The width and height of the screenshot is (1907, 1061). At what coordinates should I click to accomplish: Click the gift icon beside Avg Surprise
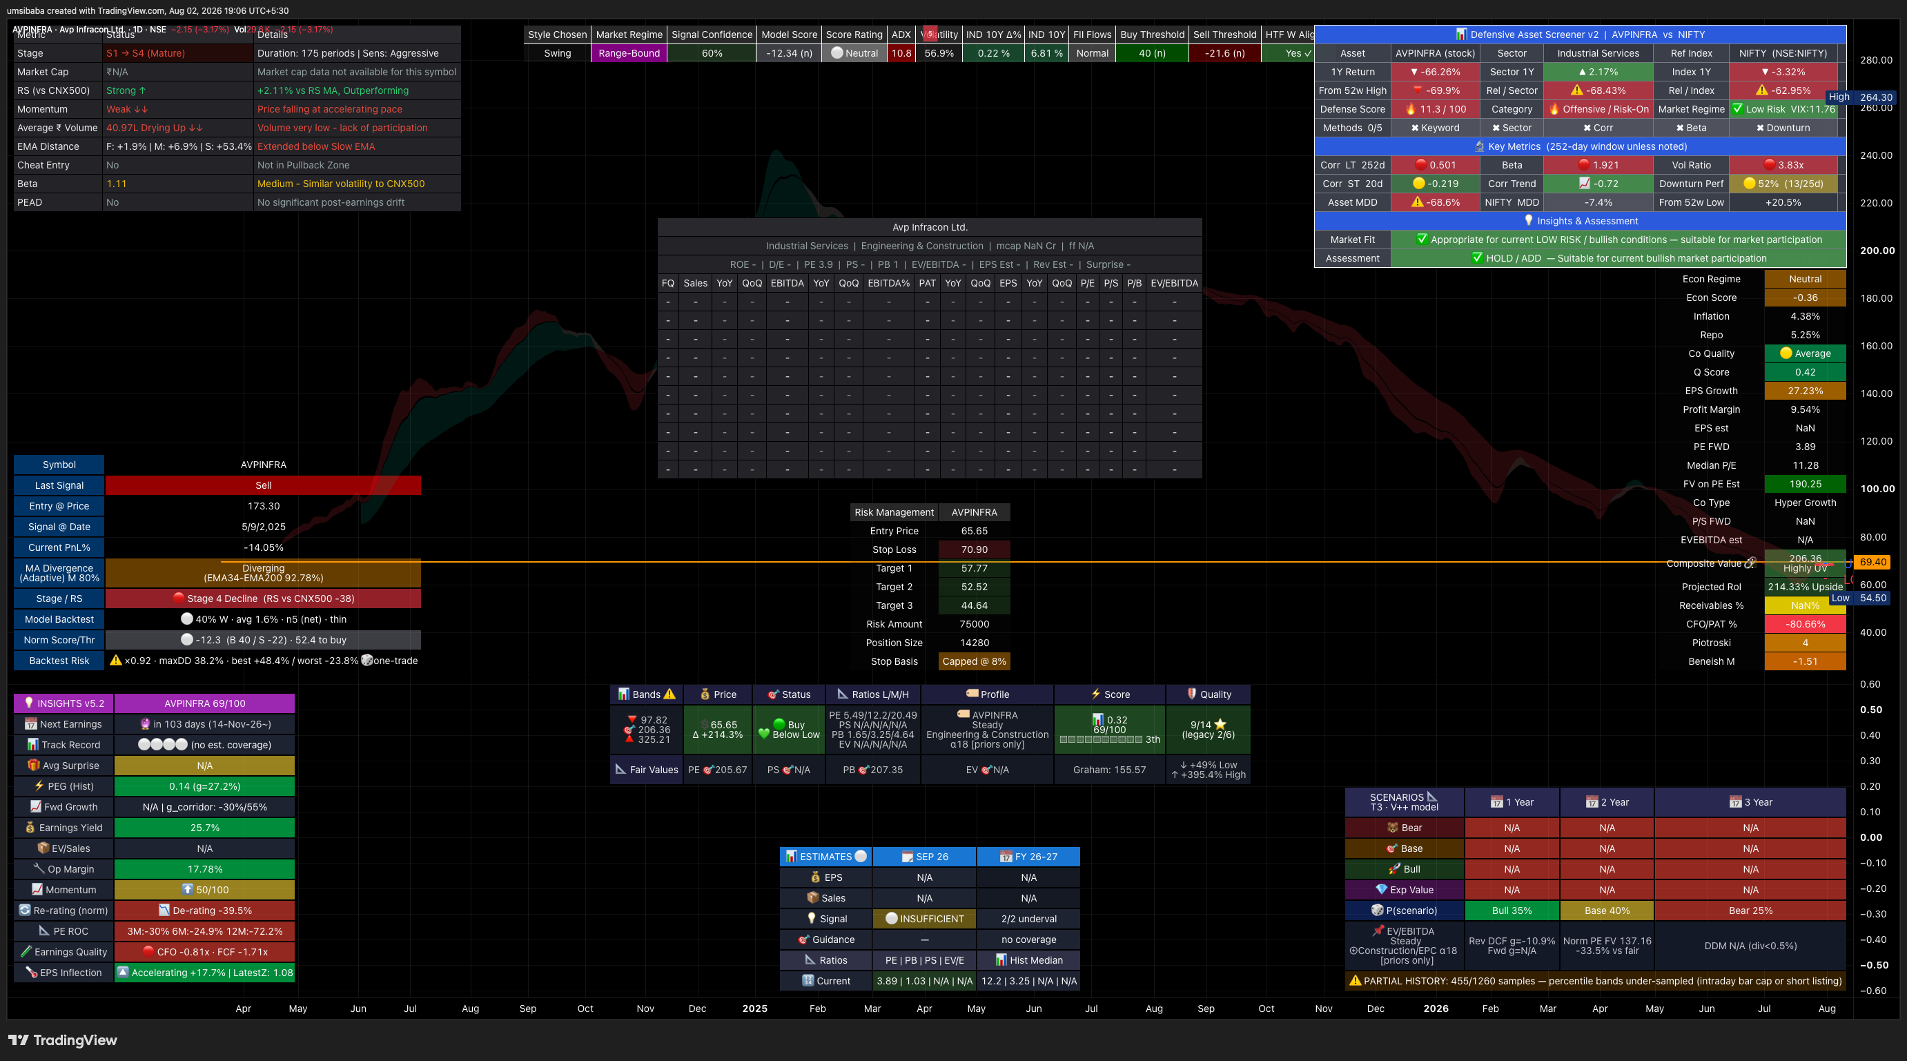[33, 765]
